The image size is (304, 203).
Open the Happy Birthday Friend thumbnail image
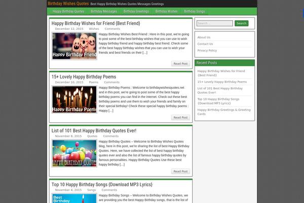pos(74,46)
